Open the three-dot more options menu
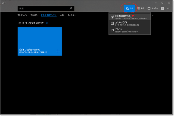This screenshot has height=116, width=174. pos(169,8)
